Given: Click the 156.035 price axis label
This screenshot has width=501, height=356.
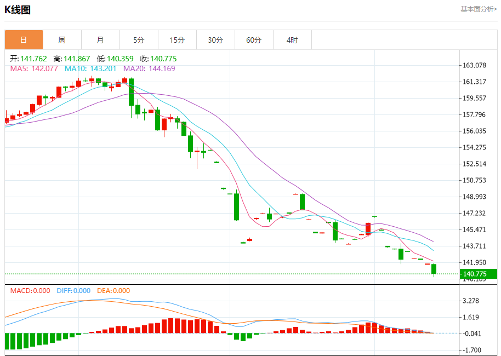Looking at the screenshot, I should click(x=475, y=131).
